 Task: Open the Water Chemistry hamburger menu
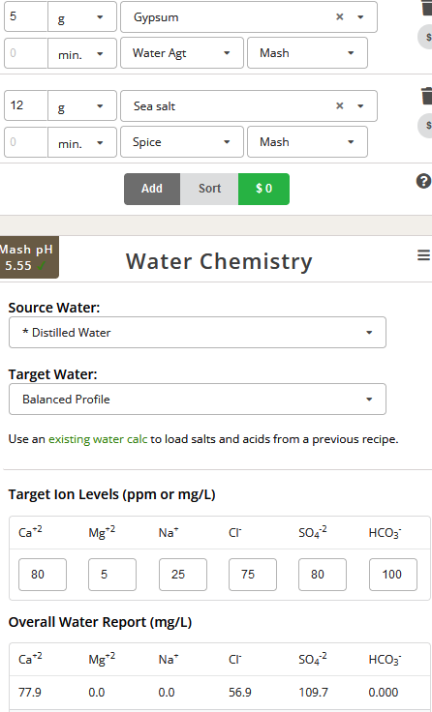point(423,255)
